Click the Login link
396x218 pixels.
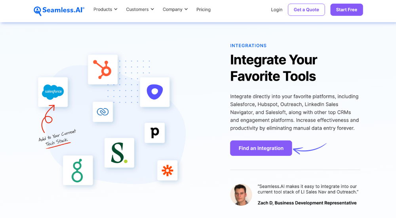point(276,10)
